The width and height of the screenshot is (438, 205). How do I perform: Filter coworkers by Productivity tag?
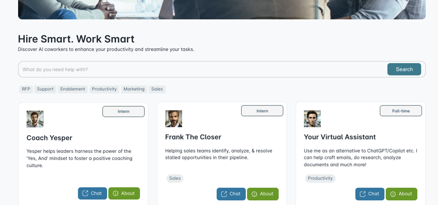[104, 89]
